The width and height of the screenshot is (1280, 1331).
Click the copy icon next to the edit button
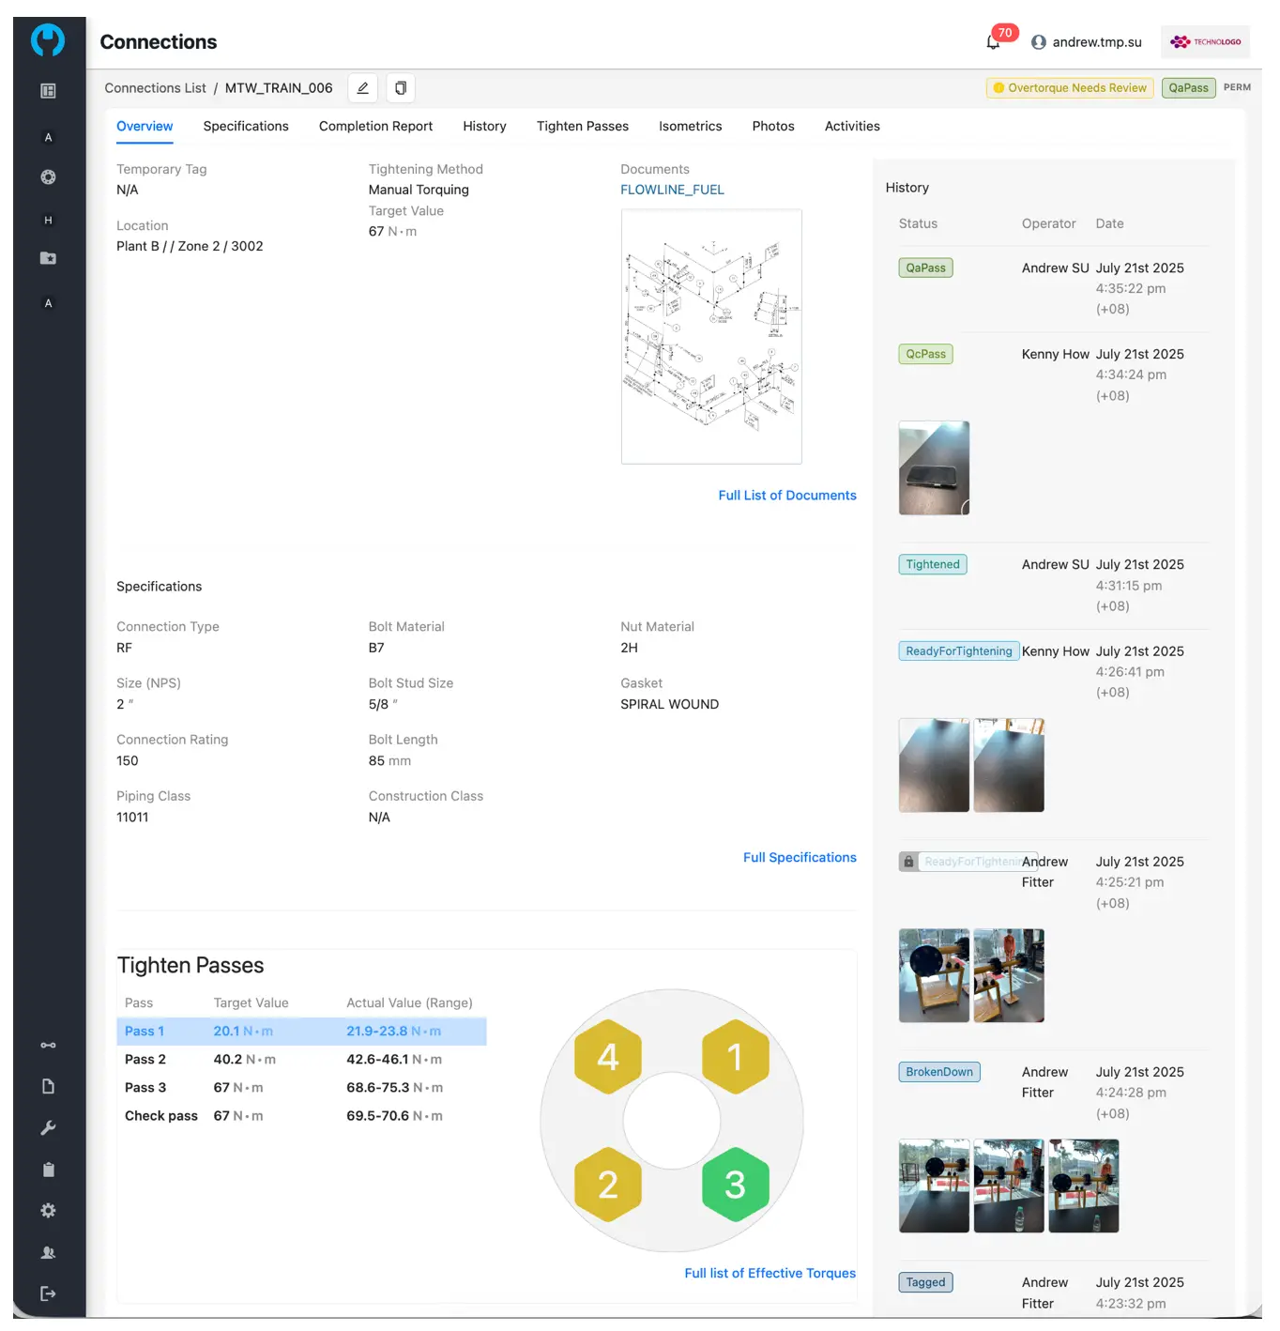pyautogui.click(x=401, y=88)
